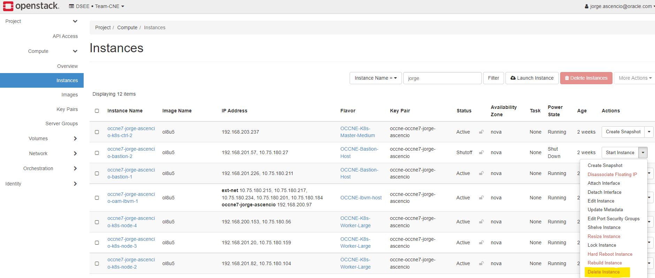
Task: Expand the Network sidebar section
Action: point(75,153)
